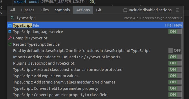Toggle Unused ES6 / TypeScript imports switch

[175, 57]
